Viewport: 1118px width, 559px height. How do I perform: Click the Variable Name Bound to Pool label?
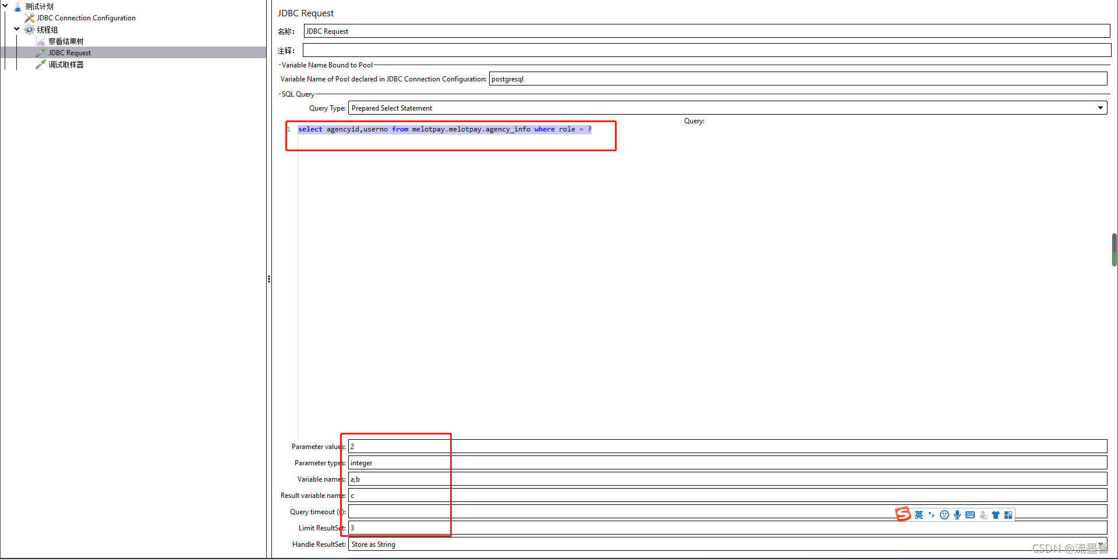tap(327, 65)
